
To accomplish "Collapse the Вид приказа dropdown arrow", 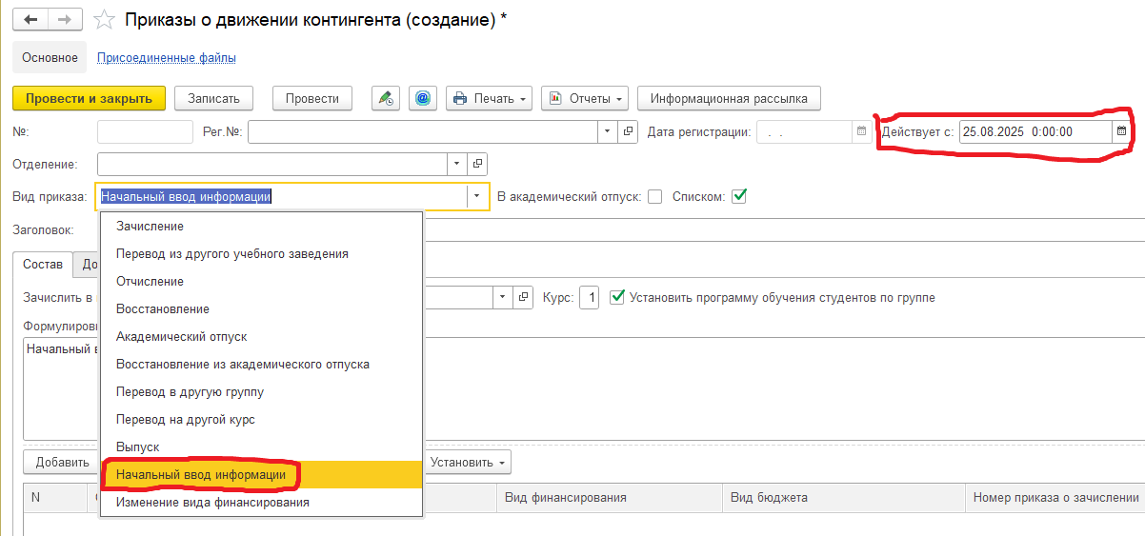I will coord(476,197).
